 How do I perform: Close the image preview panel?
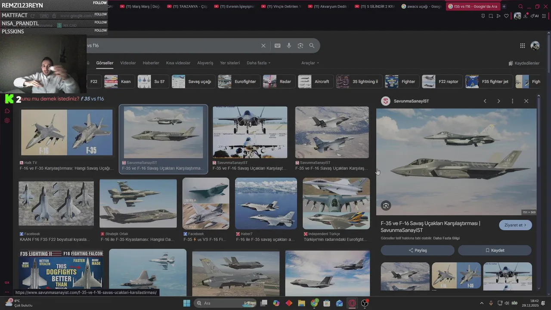[x=526, y=101]
